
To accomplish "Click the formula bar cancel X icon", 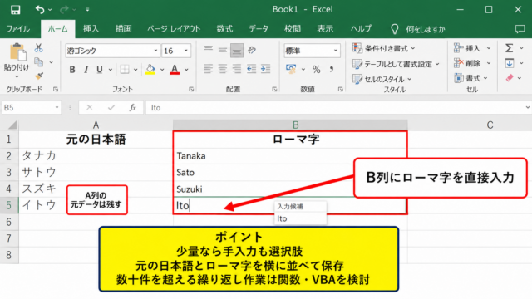I will tap(89, 108).
